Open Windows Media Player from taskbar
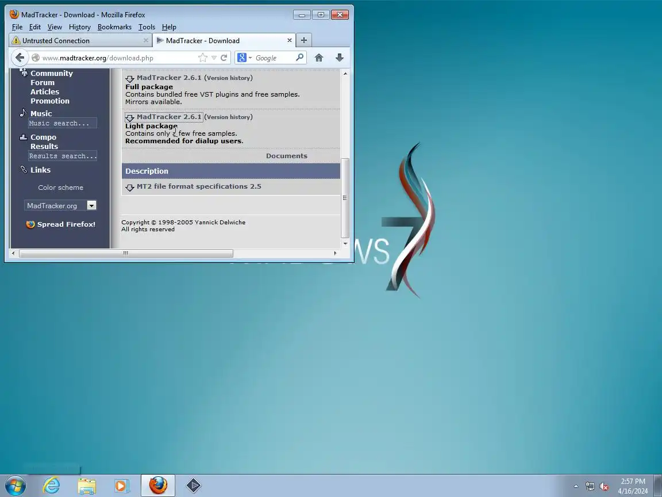The width and height of the screenshot is (662, 497). [122, 486]
